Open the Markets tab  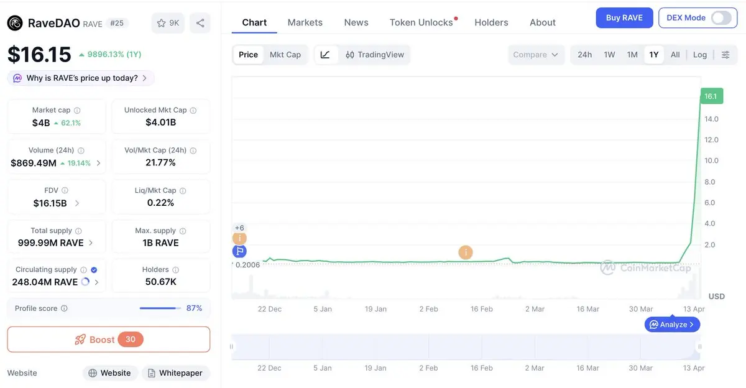point(305,22)
